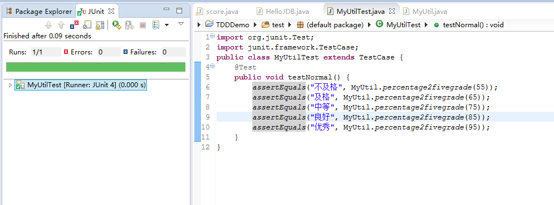Viewport: 554px width, 205px height.
Task: Close the MyUtilTest.java editor tab
Action: pos(391,11)
